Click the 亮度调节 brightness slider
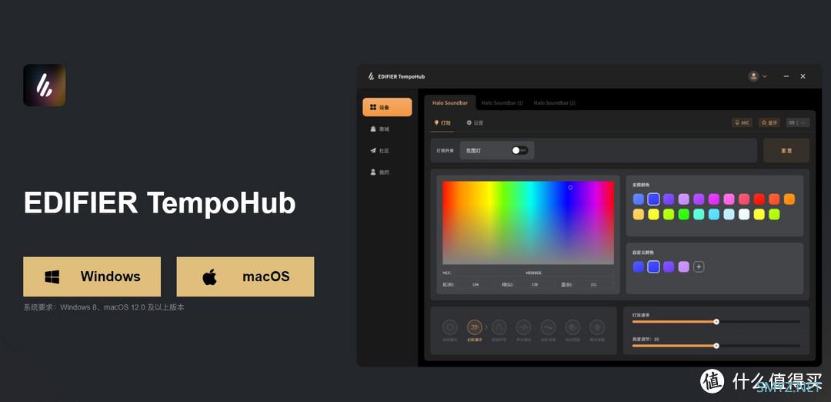This screenshot has height=402, width=831. 716,346
